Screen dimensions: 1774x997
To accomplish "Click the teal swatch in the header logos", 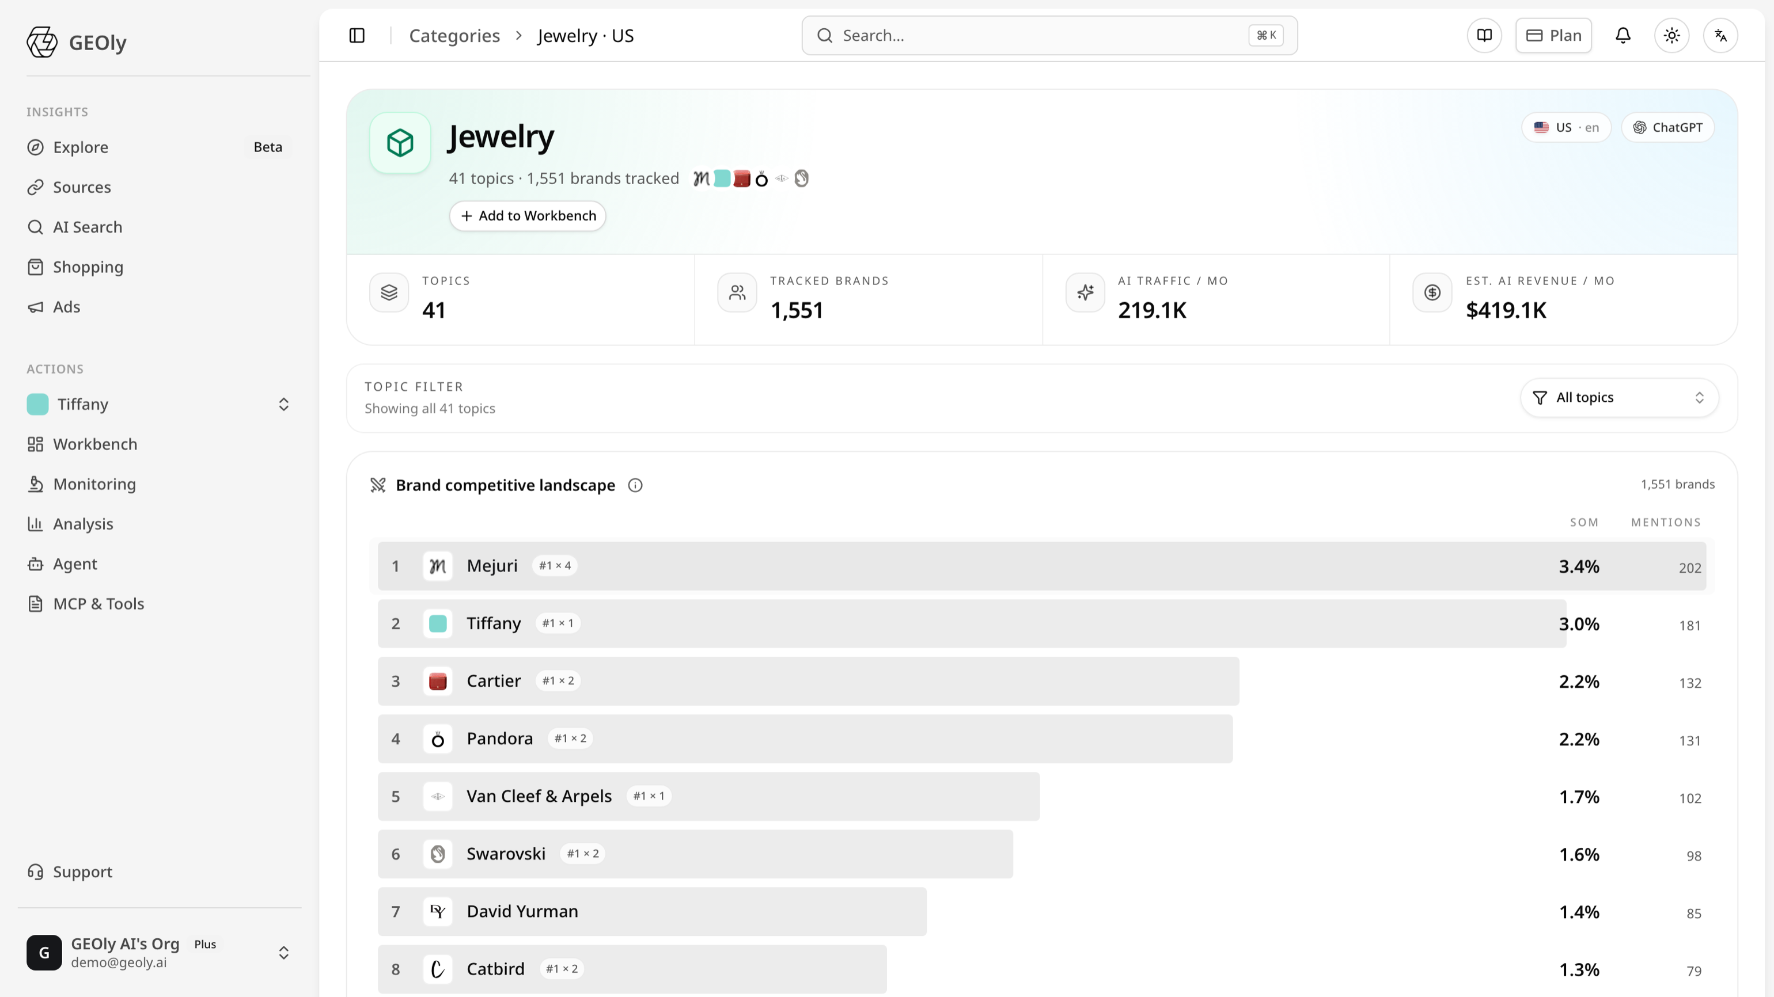I will [722, 179].
